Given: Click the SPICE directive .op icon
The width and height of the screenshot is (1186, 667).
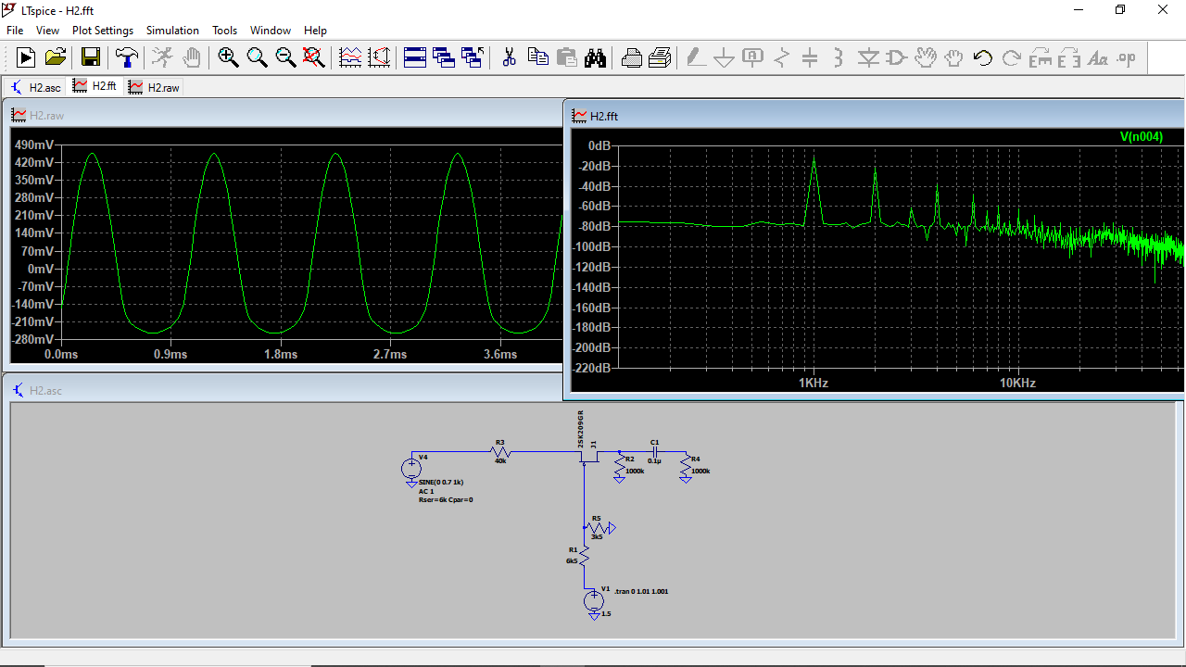Looking at the screenshot, I should point(1127,57).
